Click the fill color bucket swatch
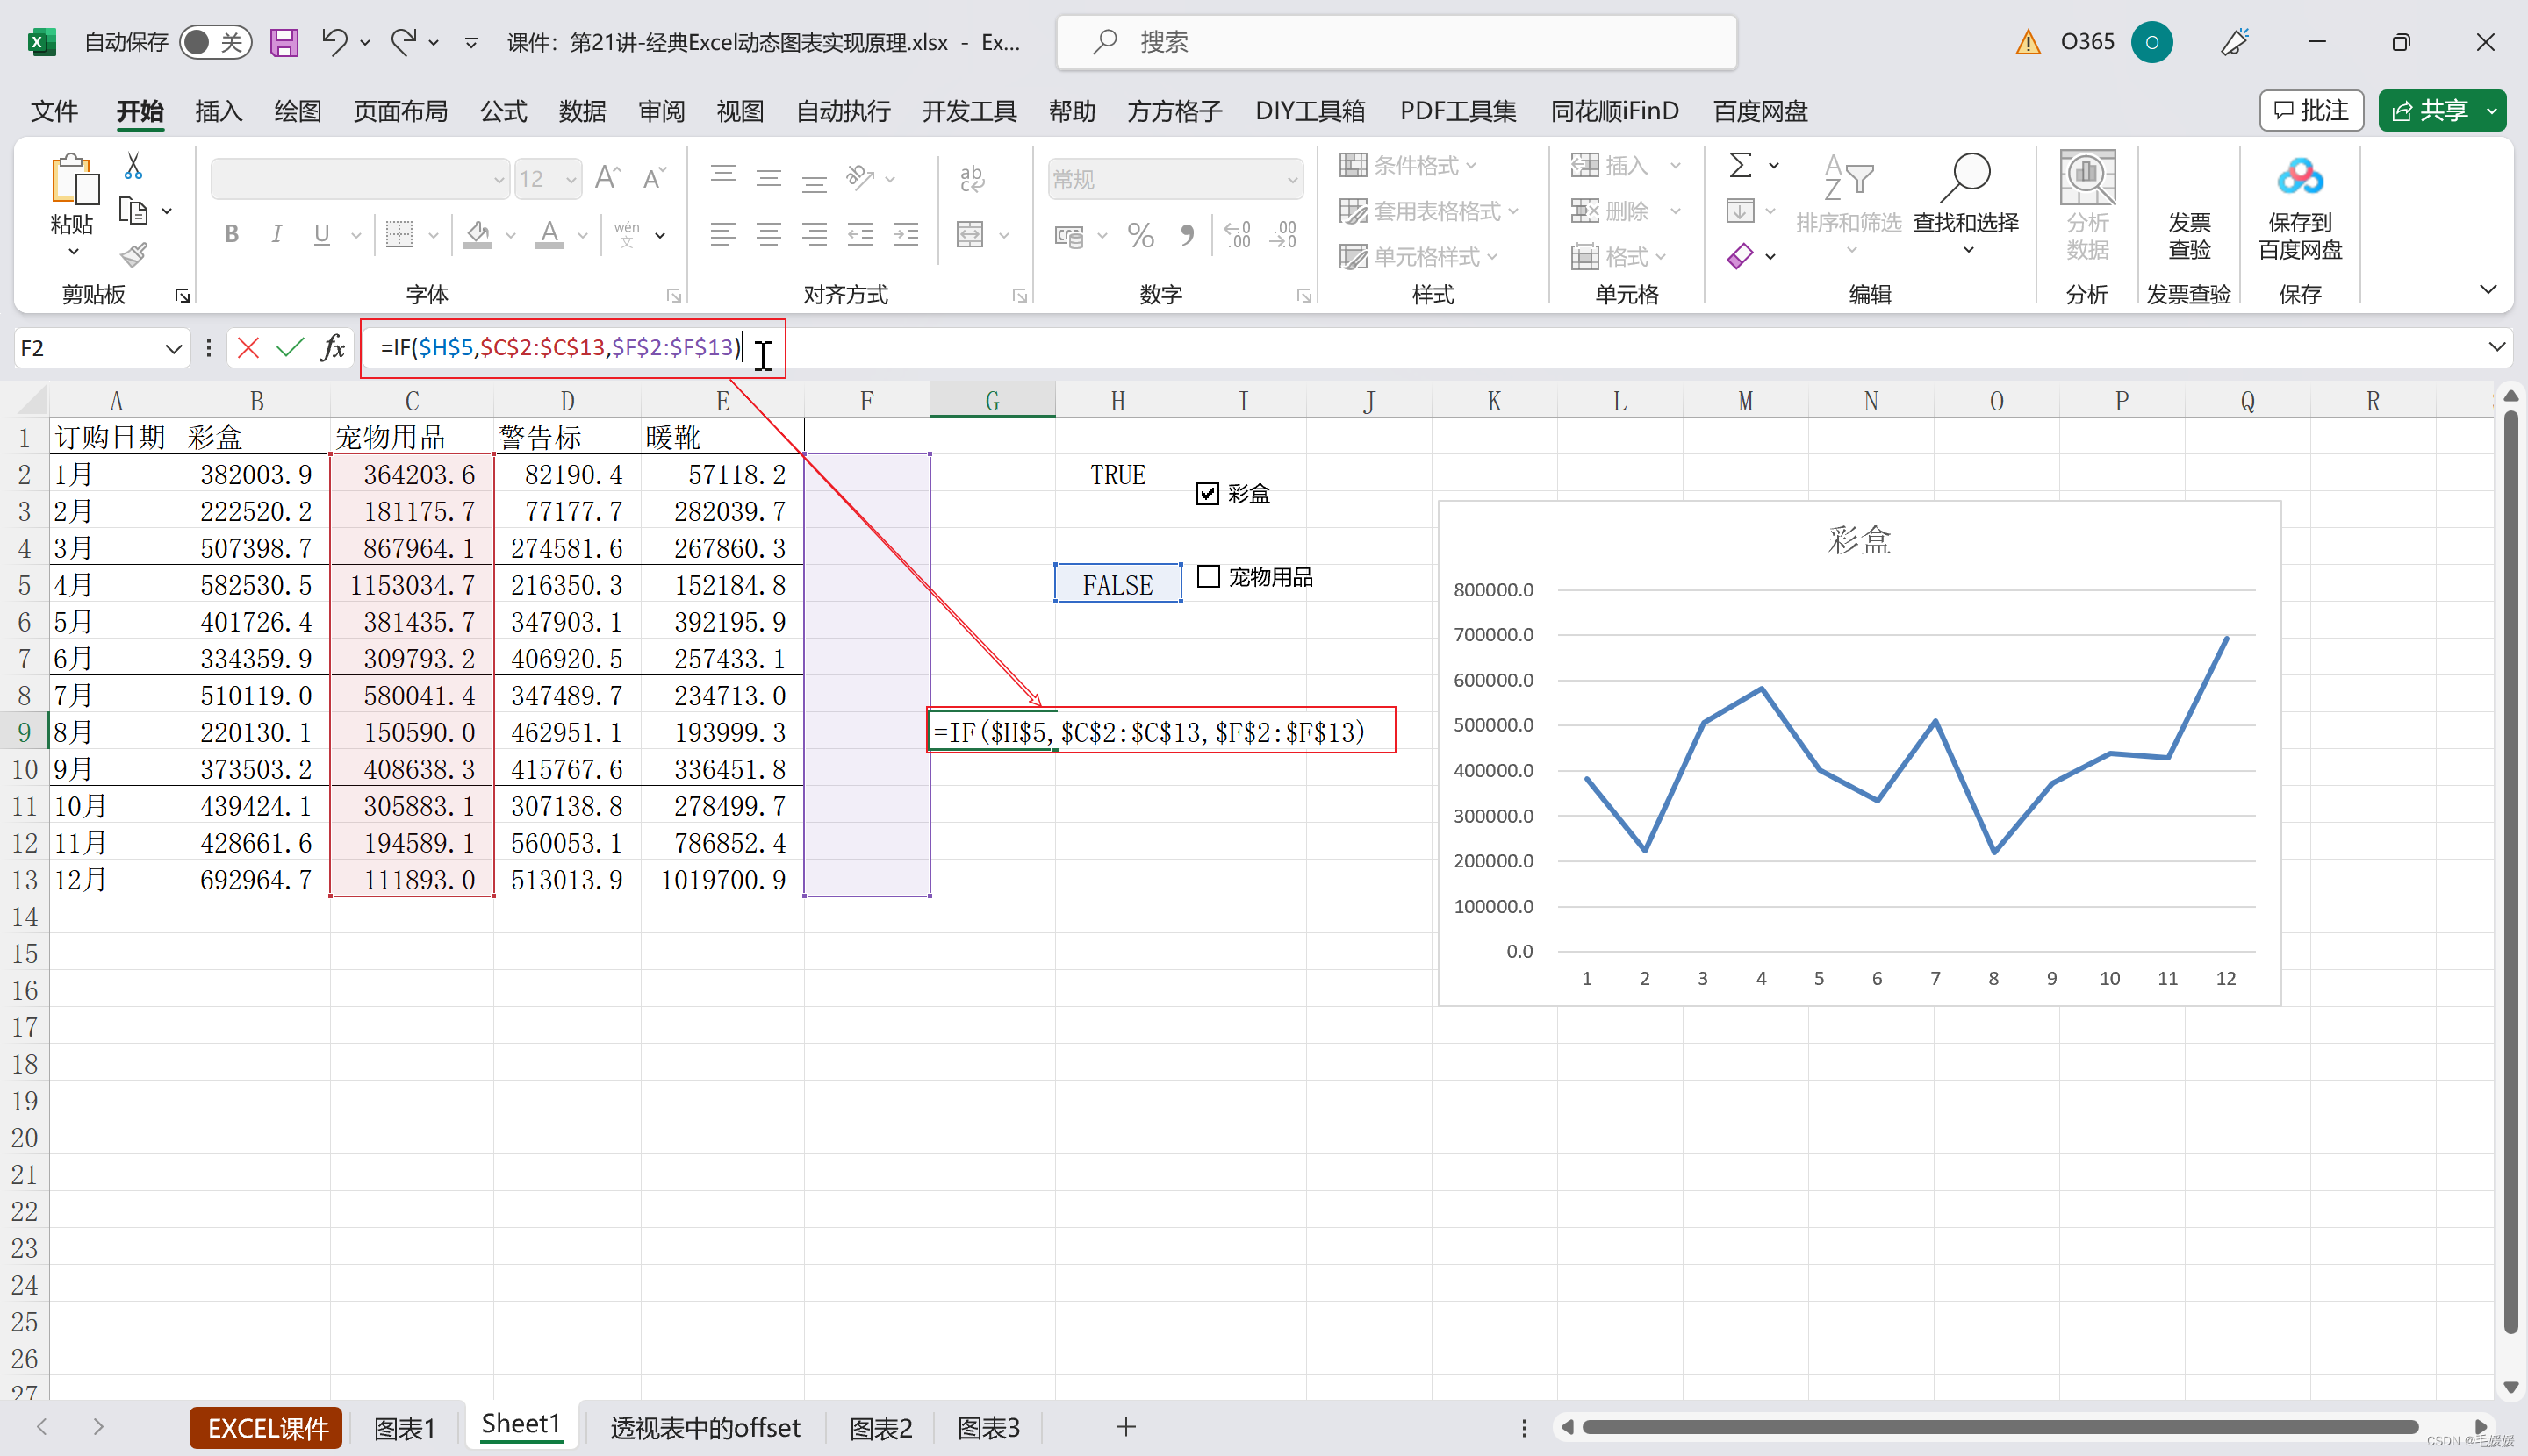 coord(478,236)
